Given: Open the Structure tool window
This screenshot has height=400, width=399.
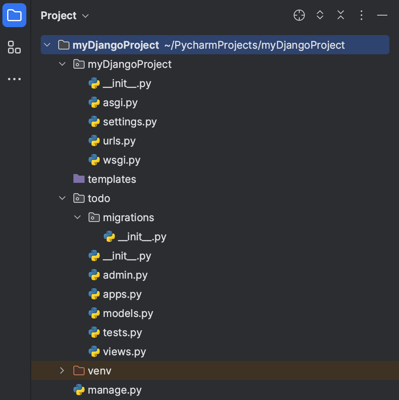Looking at the screenshot, I should pyautogui.click(x=14, y=48).
